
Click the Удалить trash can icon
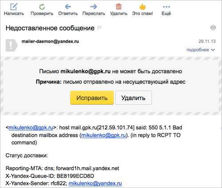click(x=119, y=7)
